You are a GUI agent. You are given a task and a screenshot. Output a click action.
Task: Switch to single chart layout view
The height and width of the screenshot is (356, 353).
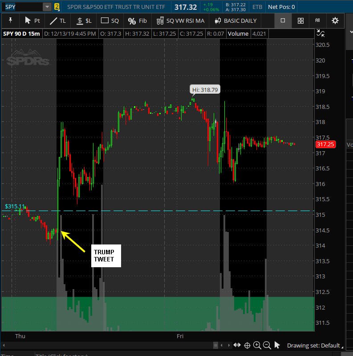tap(283, 21)
